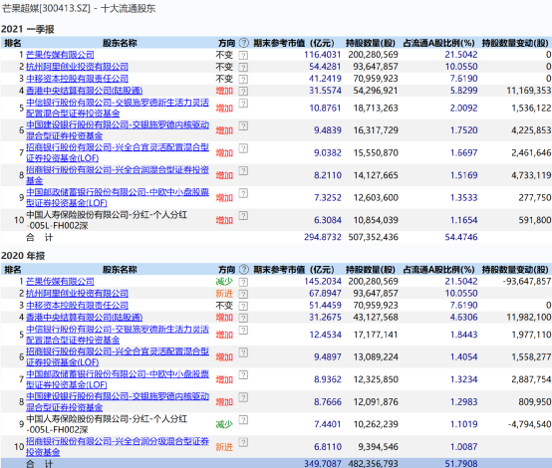
Task: Open 中欧中小盘股票 fund link in 2021 table
Action: (x=118, y=198)
